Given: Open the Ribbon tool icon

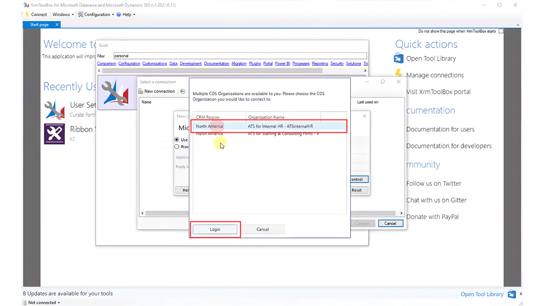Looking at the screenshot, I should click(x=54, y=134).
